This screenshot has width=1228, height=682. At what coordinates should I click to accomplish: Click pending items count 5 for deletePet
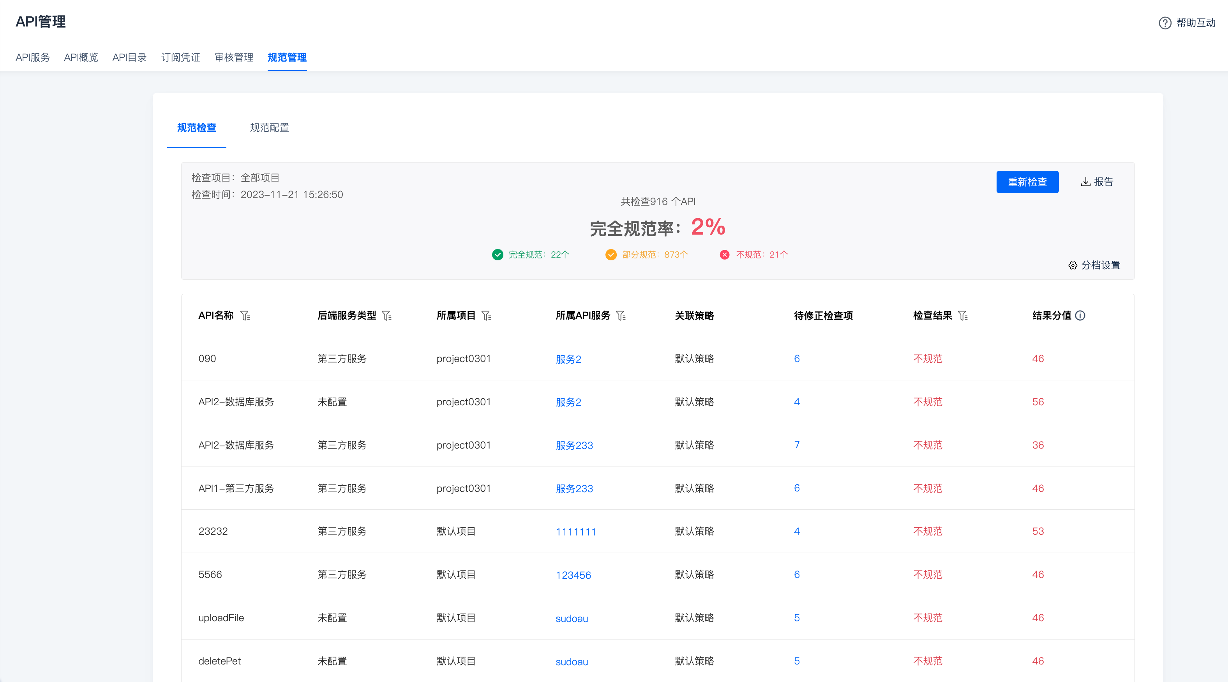point(797,661)
